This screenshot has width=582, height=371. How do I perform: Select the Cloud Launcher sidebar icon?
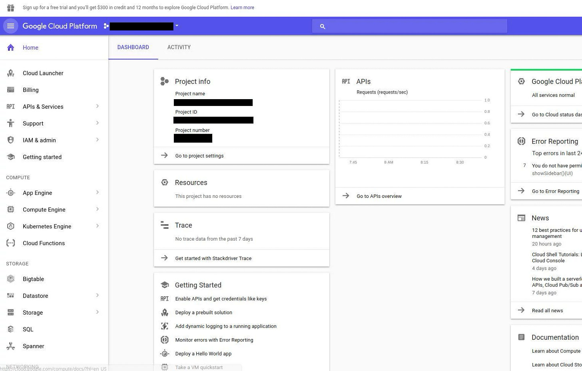pos(10,73)
